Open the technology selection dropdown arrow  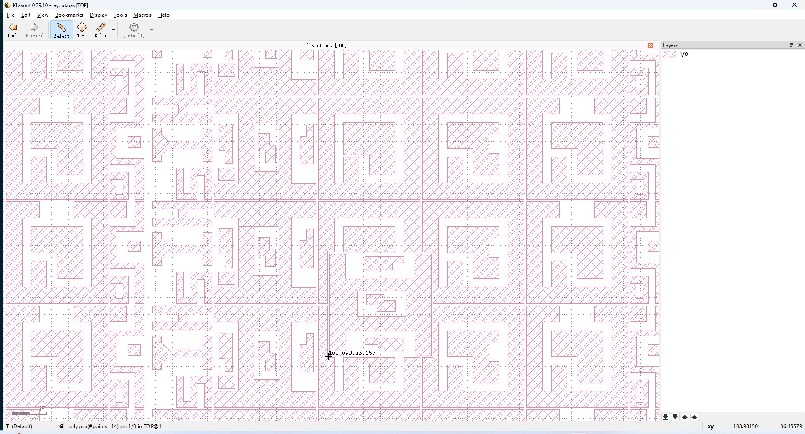click(x=152, y=30)
